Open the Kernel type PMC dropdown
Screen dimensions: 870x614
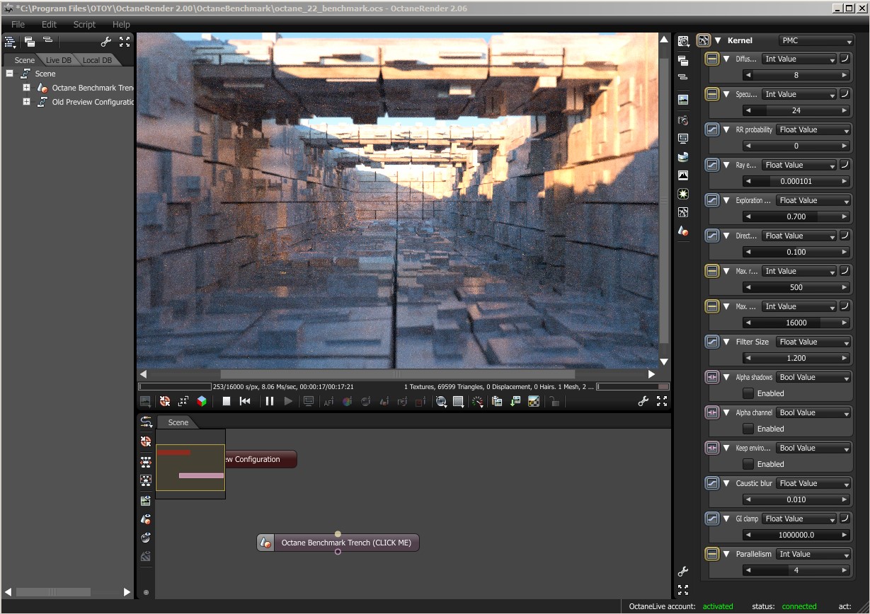(815, 41)
